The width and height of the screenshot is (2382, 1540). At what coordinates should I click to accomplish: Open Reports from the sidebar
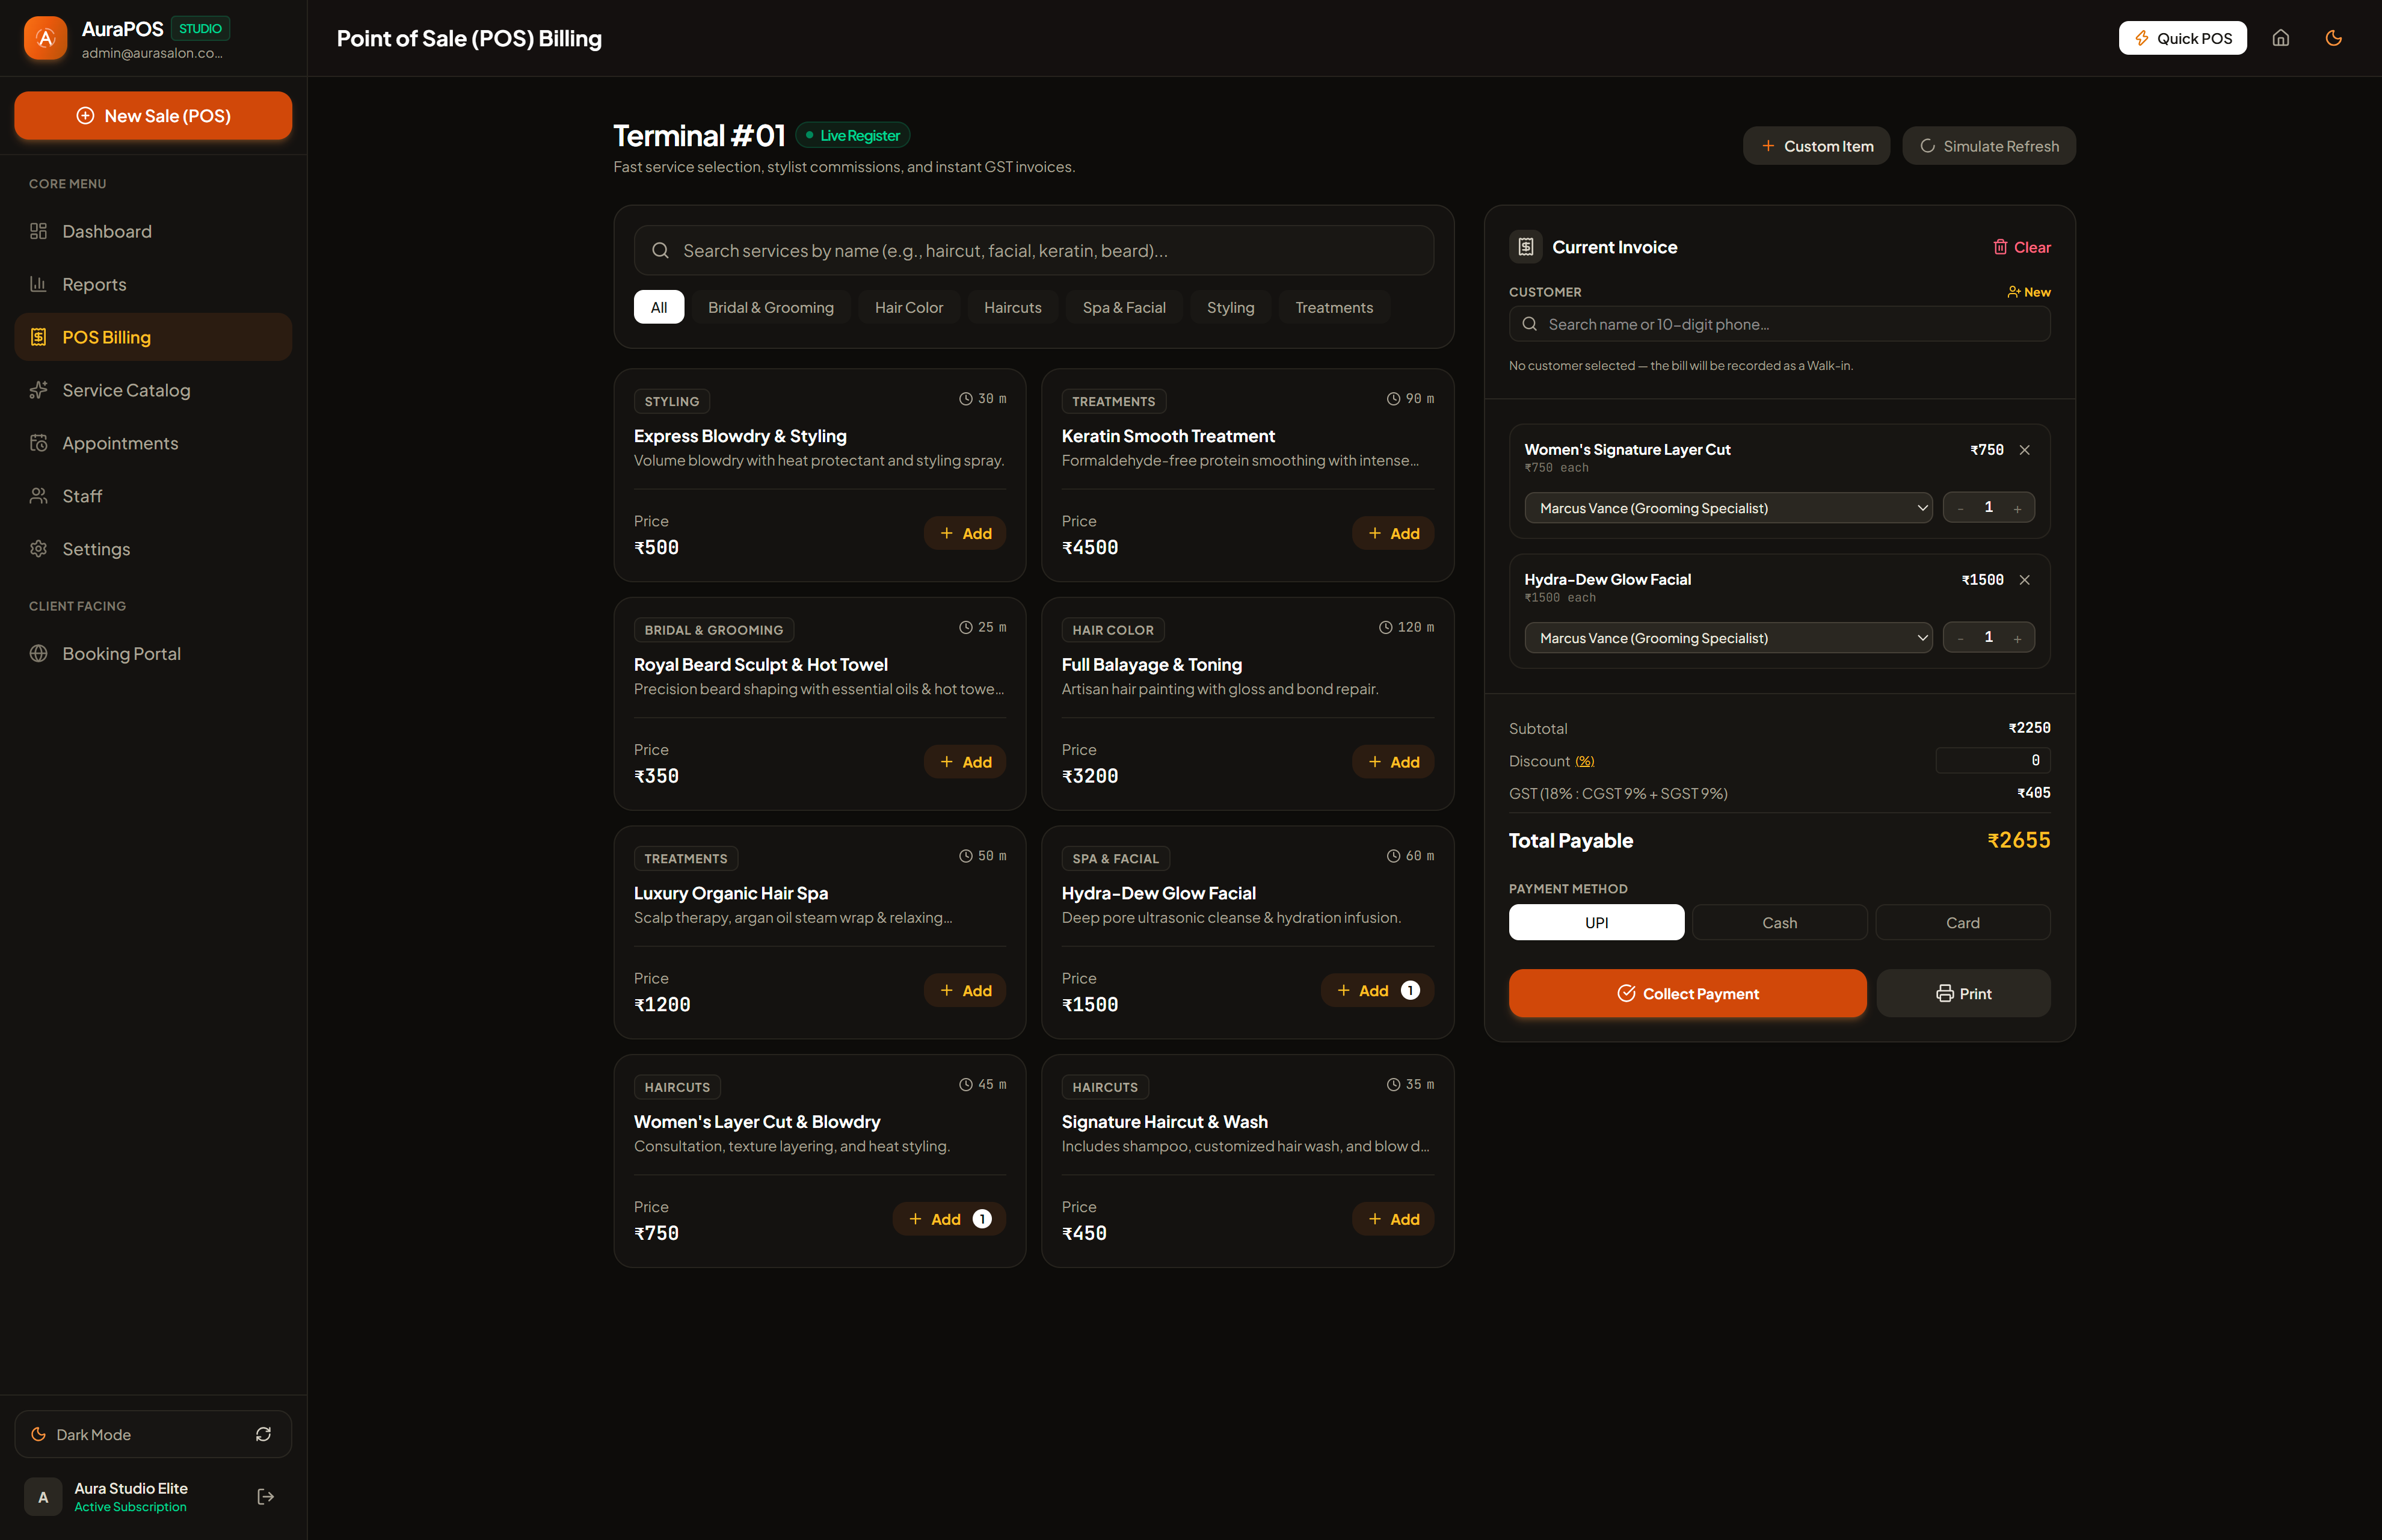153,284
